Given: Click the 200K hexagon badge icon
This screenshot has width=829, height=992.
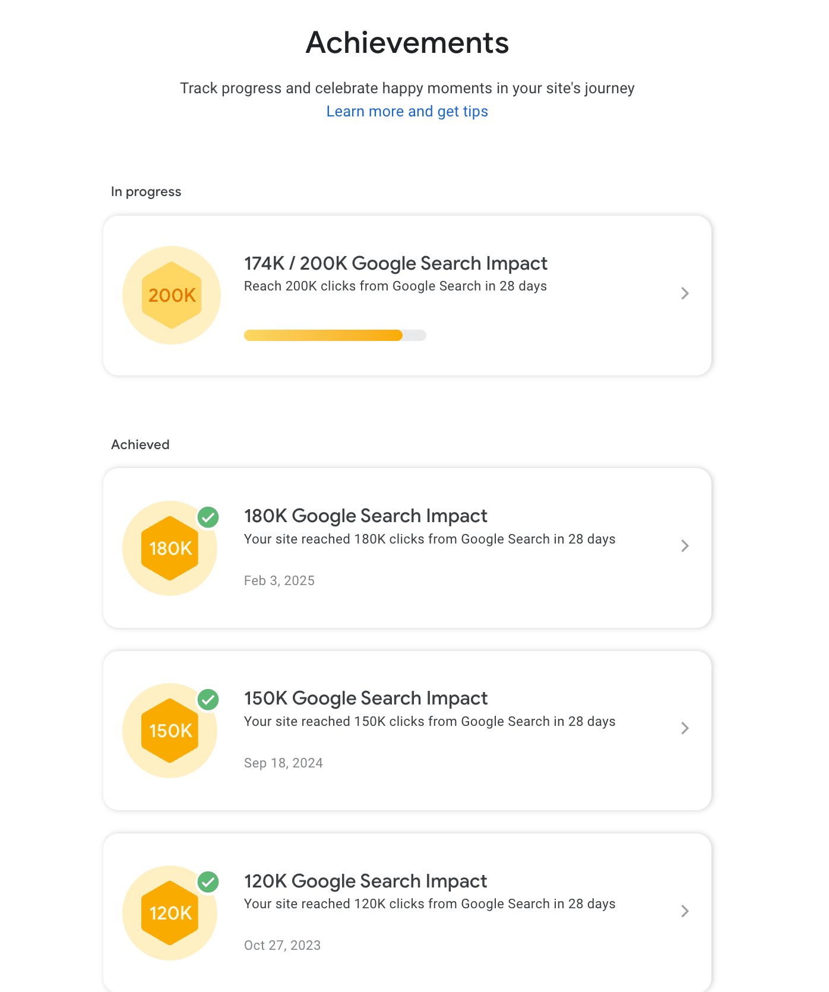Looking at the screenshot, I should 171,295.
